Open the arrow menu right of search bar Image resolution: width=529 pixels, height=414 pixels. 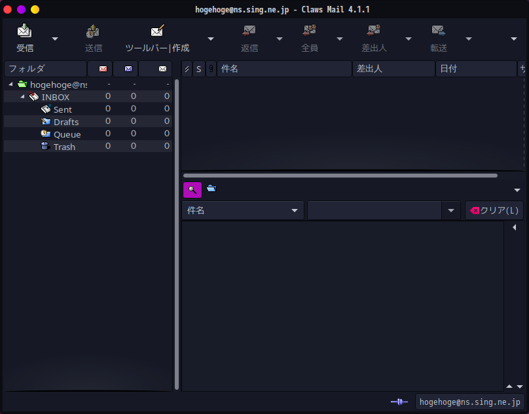pos(517,190)
